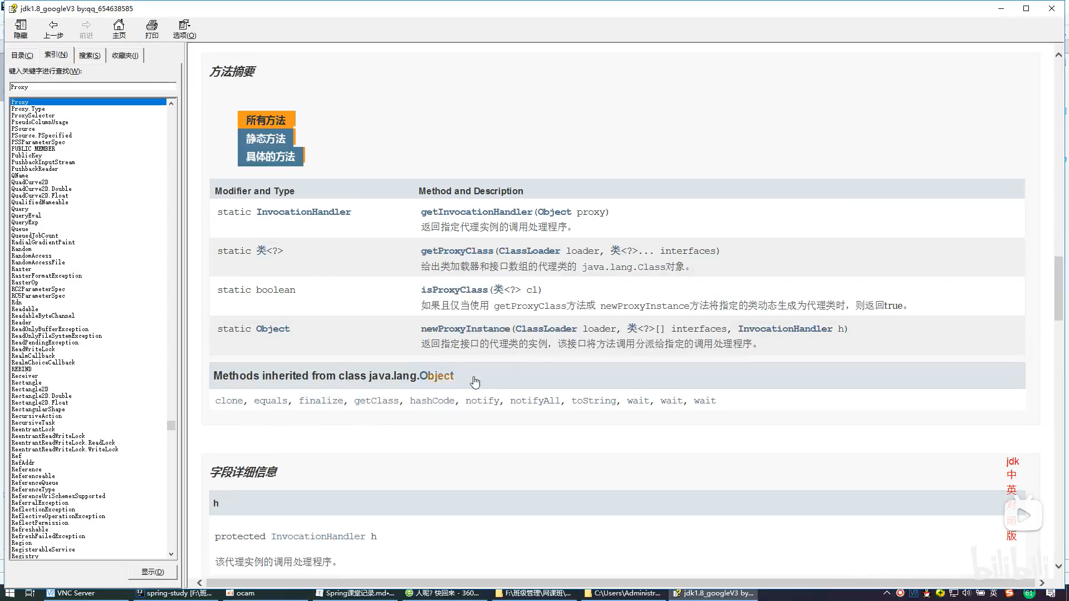Show hidden system tray icons chevron
1069x601 pixels.
click(886, 593)
